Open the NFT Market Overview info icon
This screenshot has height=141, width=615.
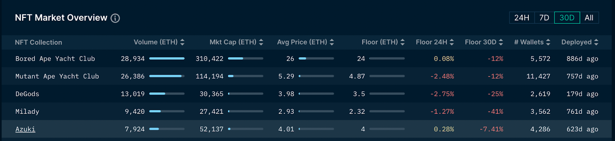115,18
